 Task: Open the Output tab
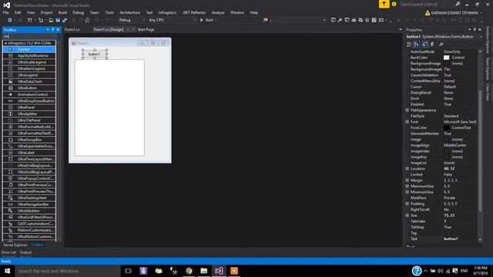click(x=25, y=252)
